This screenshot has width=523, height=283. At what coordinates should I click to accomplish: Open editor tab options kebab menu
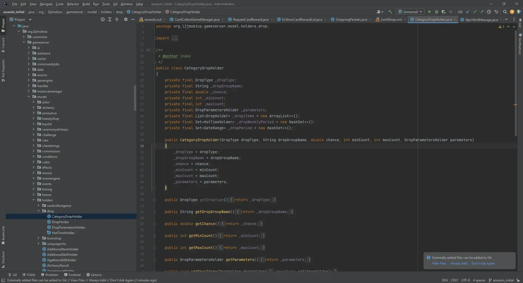514,19
